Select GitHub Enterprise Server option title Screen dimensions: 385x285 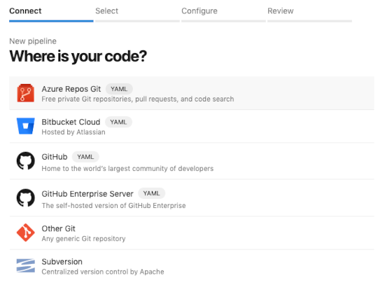(x=87, y=193)
